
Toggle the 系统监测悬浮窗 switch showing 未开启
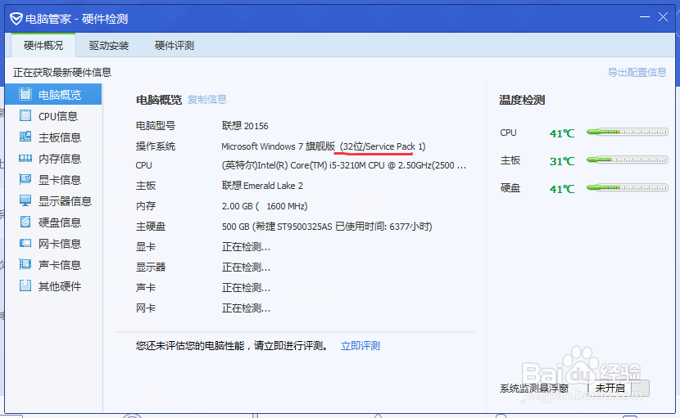[619, 388]
